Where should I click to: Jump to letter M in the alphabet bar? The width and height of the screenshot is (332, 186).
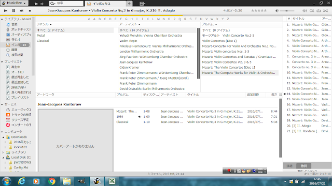(x=158, y=19)
